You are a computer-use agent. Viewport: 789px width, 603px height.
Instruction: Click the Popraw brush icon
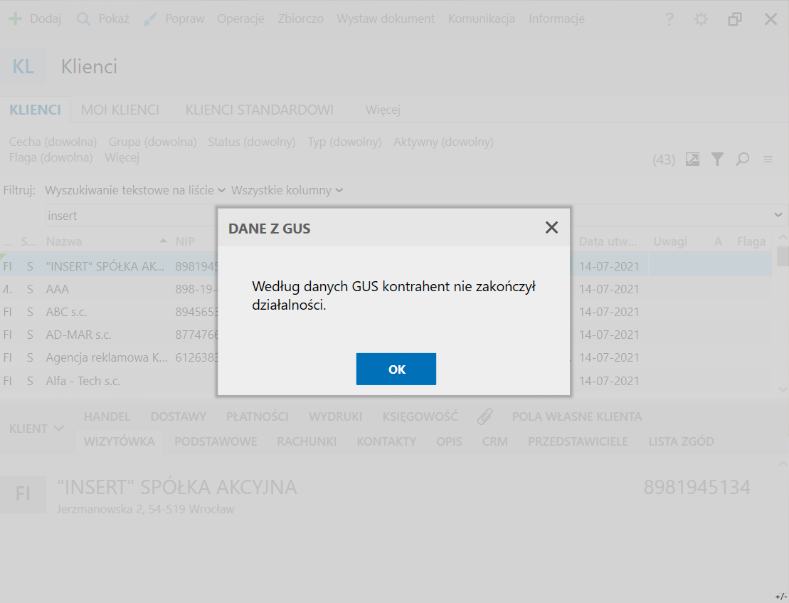tap(150, 19)
